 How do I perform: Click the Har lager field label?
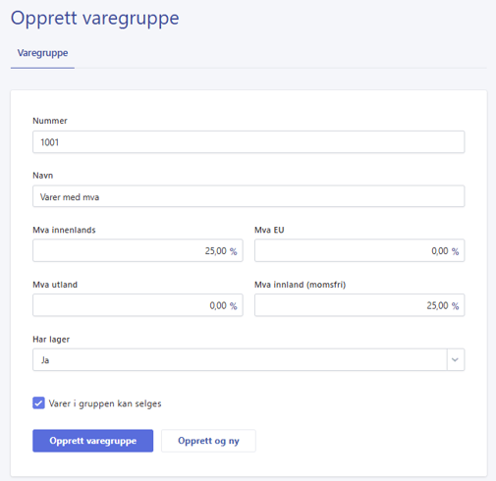(51, 340)
